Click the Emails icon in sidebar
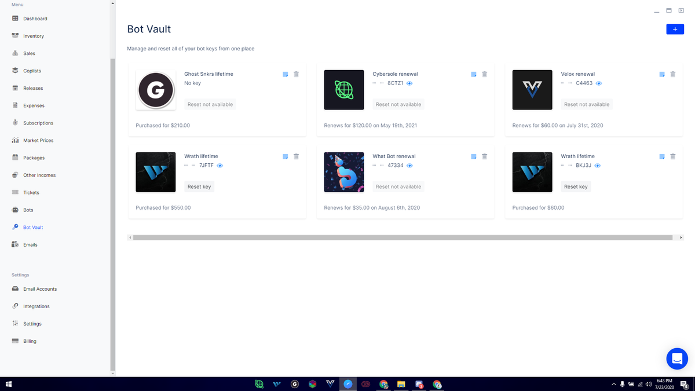Viewport: 695px width, 391px height. tap(16, 244)
